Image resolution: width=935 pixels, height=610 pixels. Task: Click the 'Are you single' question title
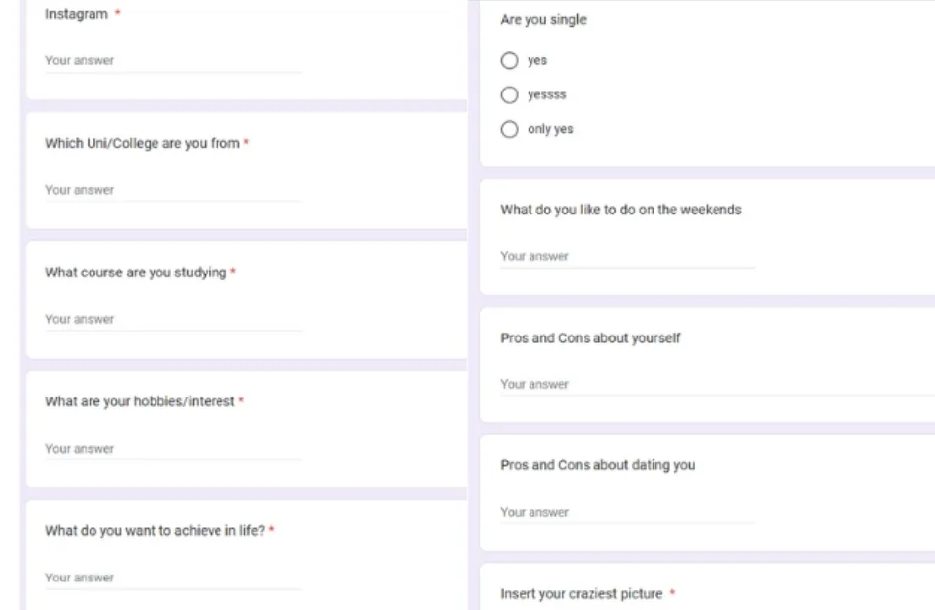(x=543, y=20)
